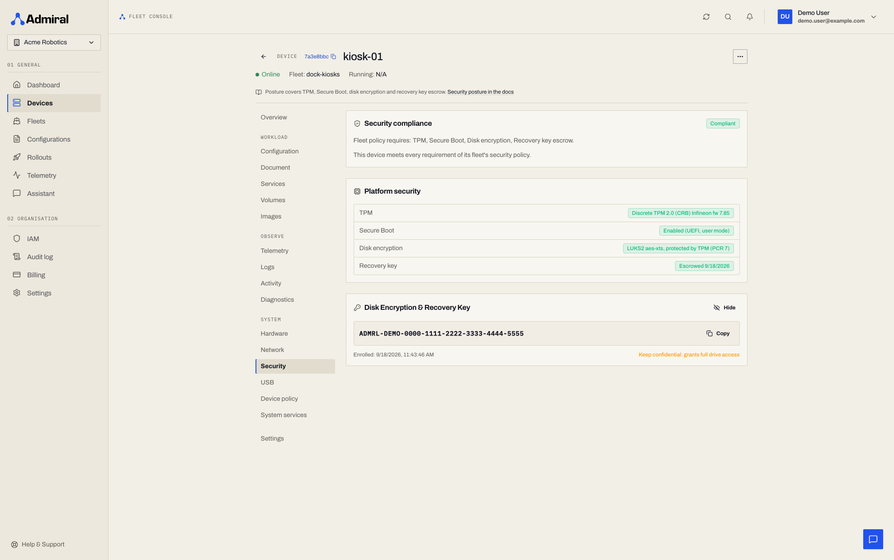Open notifications bell
Viewport: 894px width, 560px height.
(750, 17)
